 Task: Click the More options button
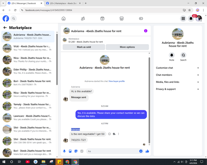(x=127, y=47)
